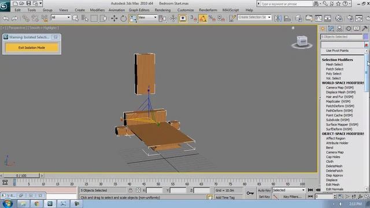Switch to the Motion panel tab
Screen dimensions: 370x208
point(348,29)
